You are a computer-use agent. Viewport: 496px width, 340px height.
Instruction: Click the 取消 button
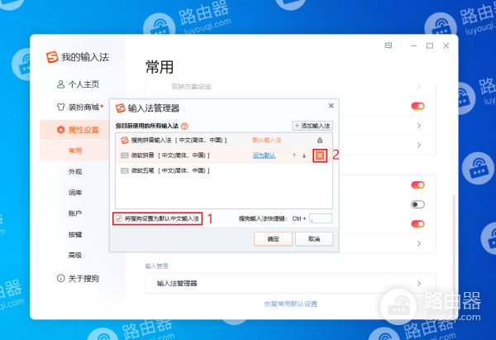click(314, 239)
